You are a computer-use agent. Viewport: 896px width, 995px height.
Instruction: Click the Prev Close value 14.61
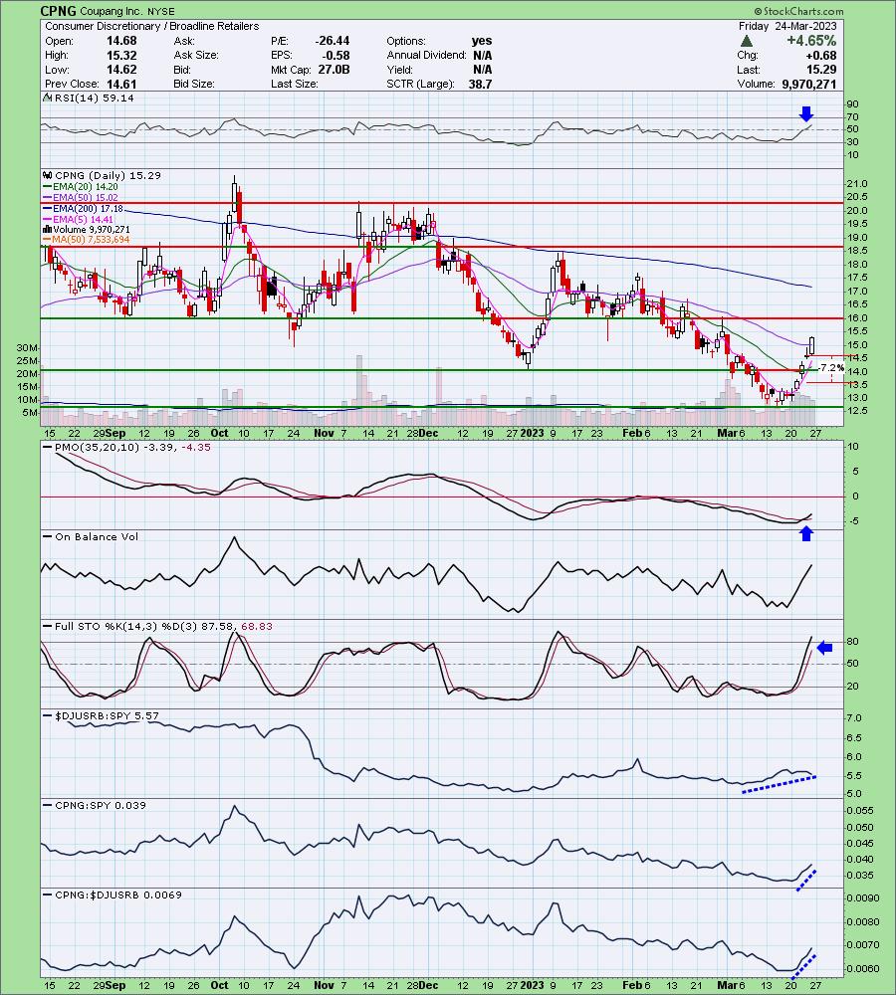pos(121,84)
